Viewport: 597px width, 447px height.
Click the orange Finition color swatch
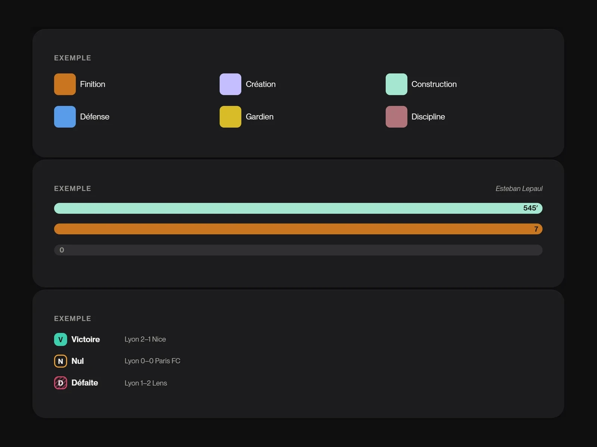[x=65, y=84]
